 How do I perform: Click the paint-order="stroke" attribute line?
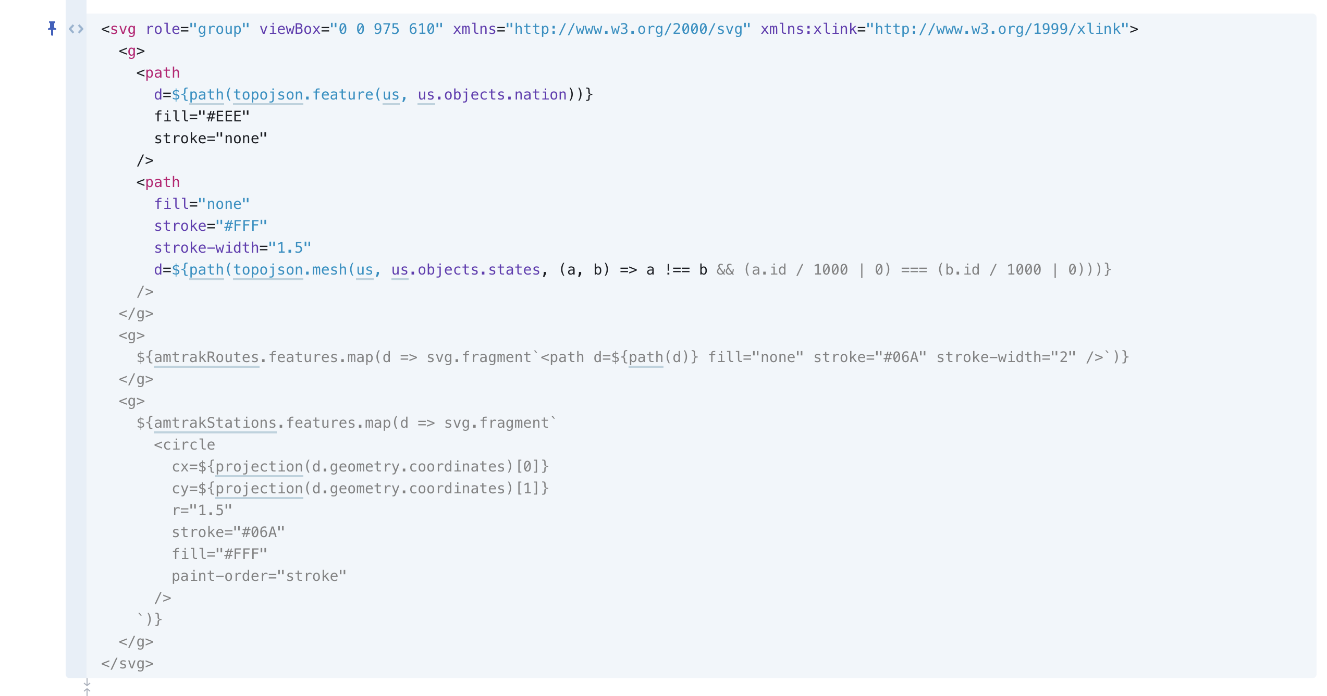[x=259, y=576]
